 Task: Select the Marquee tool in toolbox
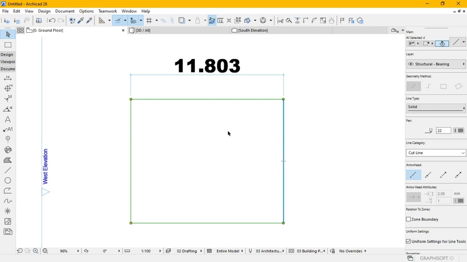[8, 45]
